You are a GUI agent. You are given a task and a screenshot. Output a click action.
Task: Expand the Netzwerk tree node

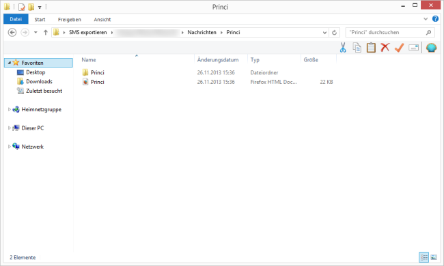point(9,147)
